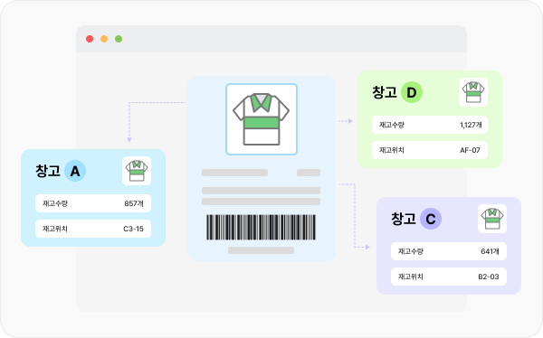Select 재고위치 B2-03 row in 창고 C

click(x=449, y=277)
